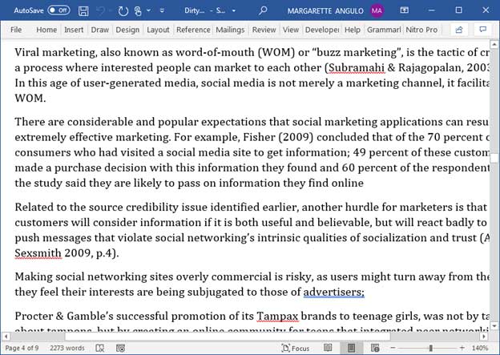Click 'Fisher' in the second paragraph
Screen dimensions: 500x355
tap(259, 137)
